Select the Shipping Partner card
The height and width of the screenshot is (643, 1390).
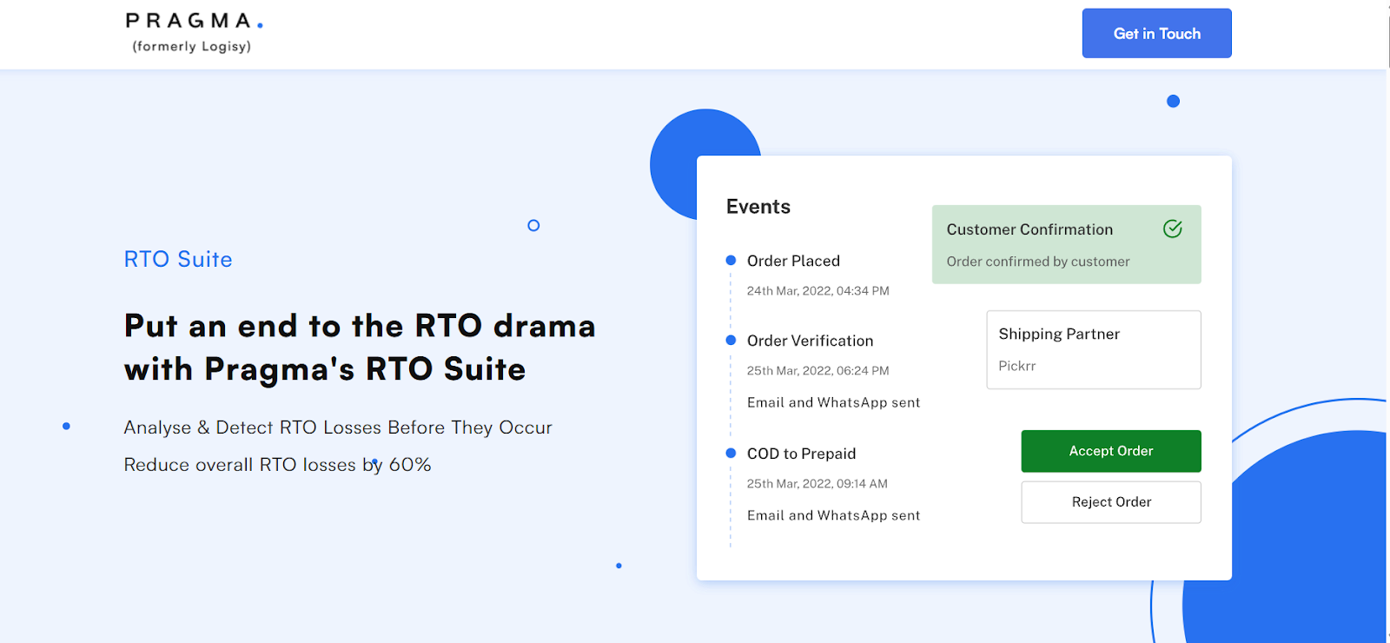pyautogui.click(x=1094, y=349)
